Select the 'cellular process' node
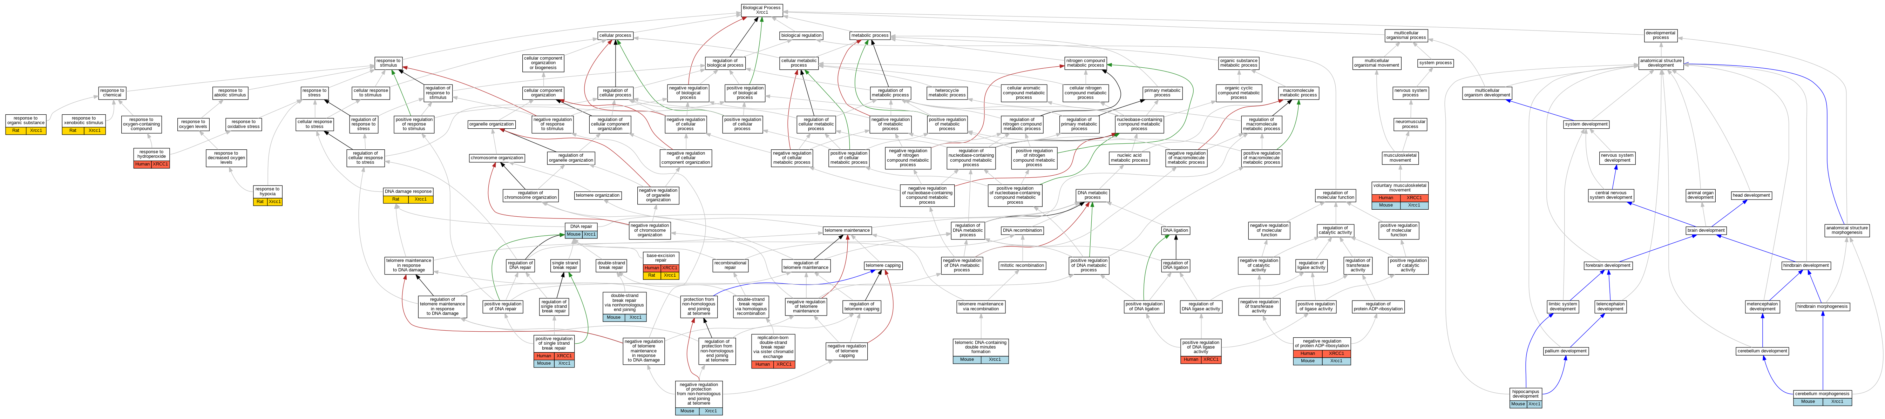 click(615, 35)
